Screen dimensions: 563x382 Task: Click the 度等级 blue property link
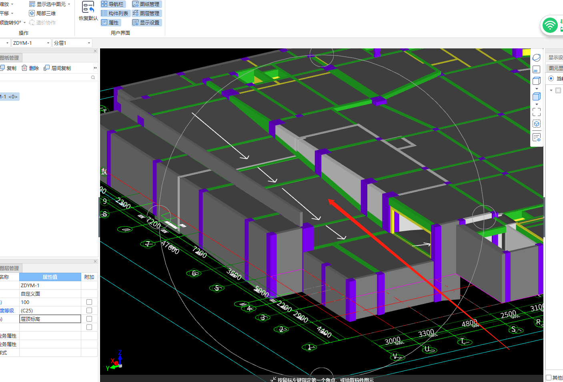[x=7, y=310]
